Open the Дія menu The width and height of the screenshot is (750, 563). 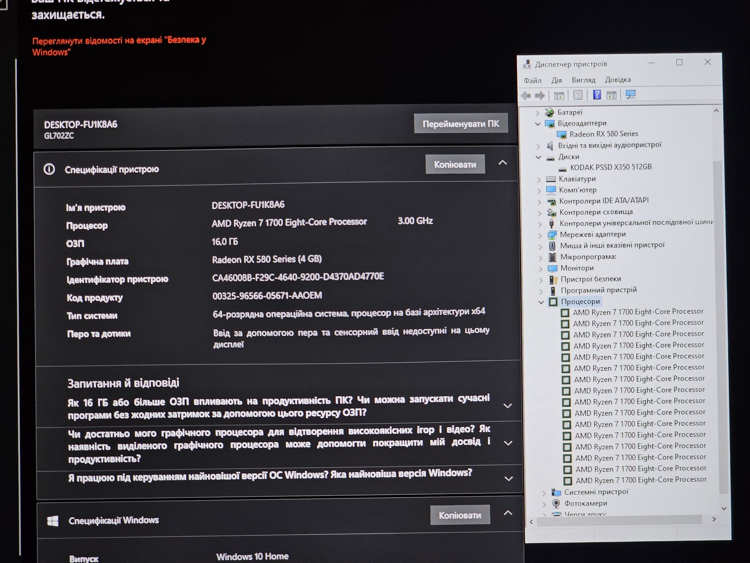(x=556, y=80)
